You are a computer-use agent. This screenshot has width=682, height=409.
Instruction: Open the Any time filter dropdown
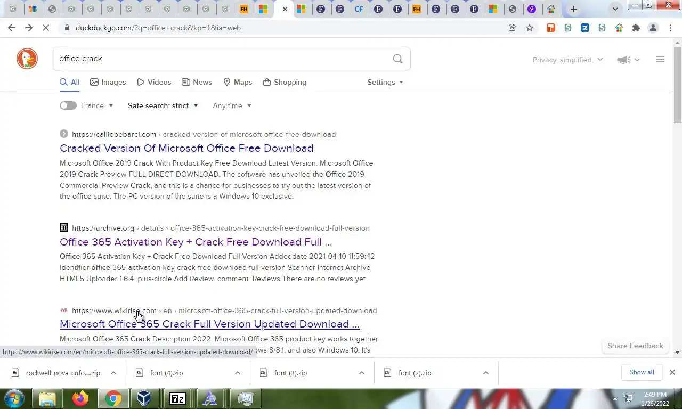click(x=232, y=105)
